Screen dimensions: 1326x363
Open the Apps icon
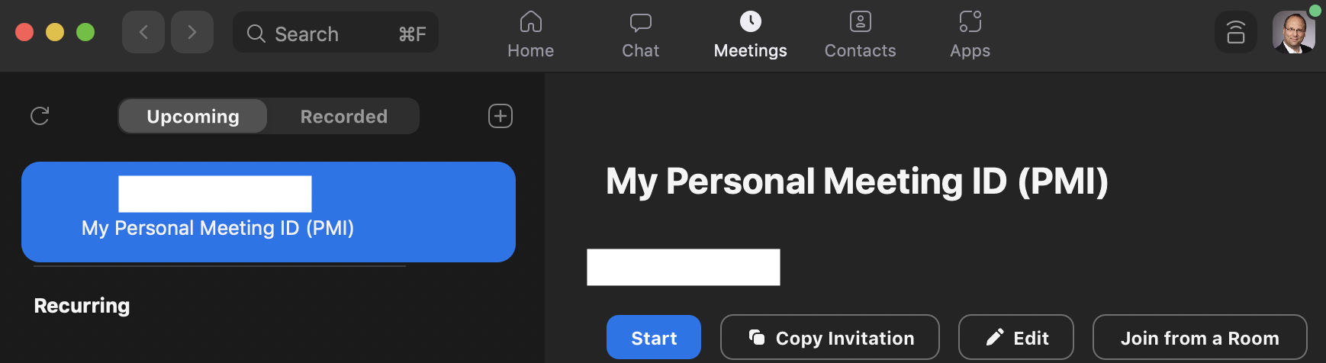click(x=970, y=21)
